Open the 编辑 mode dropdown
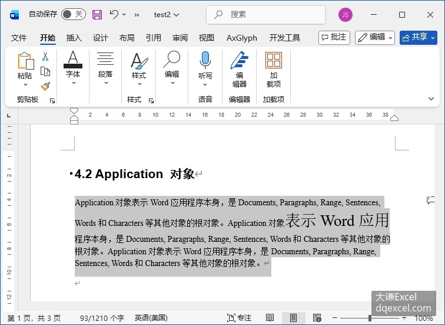 pyautogui.click(x=375, y=38)
